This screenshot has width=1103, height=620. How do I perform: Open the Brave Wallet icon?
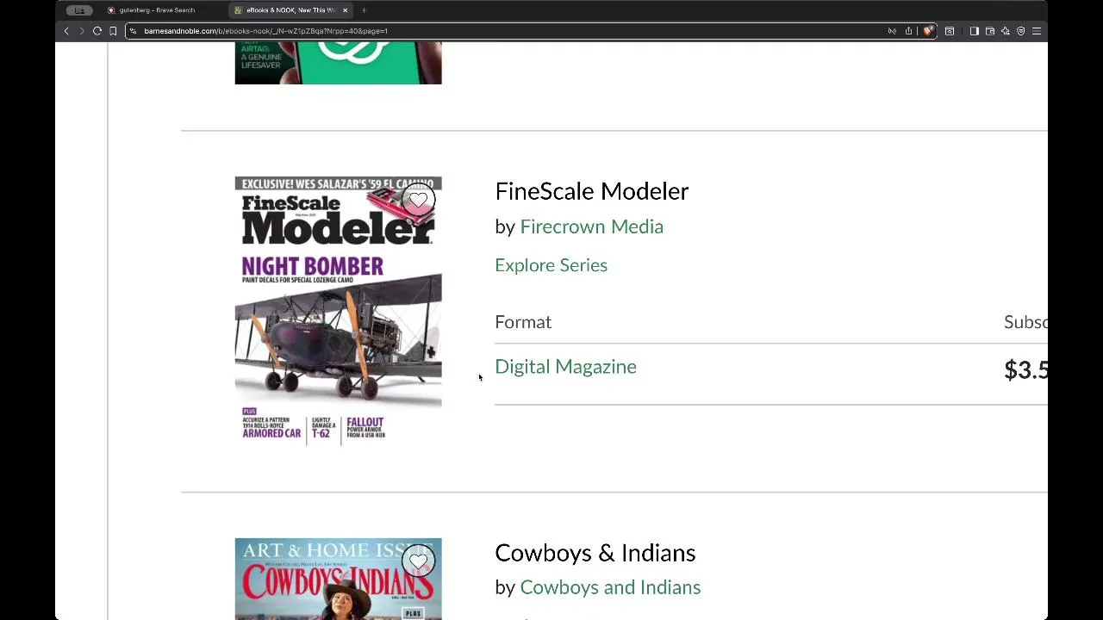(990, 31)
